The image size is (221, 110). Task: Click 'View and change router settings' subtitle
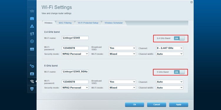56,13
